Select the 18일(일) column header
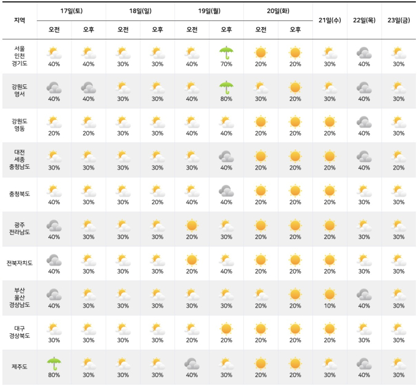This screenshot has width=419, height=387. tap(140, 11)
